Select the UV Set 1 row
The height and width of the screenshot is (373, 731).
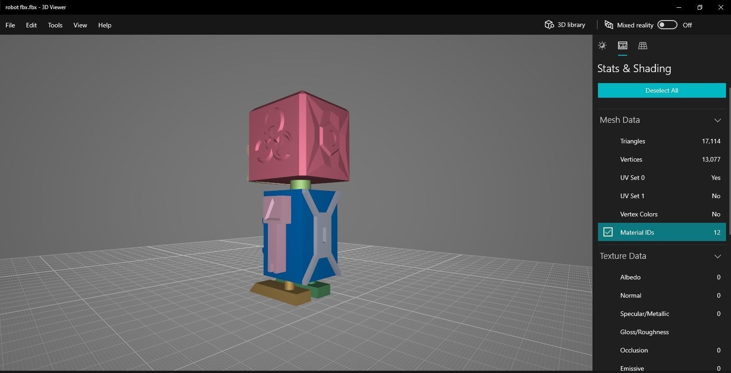tap(662, 196)
